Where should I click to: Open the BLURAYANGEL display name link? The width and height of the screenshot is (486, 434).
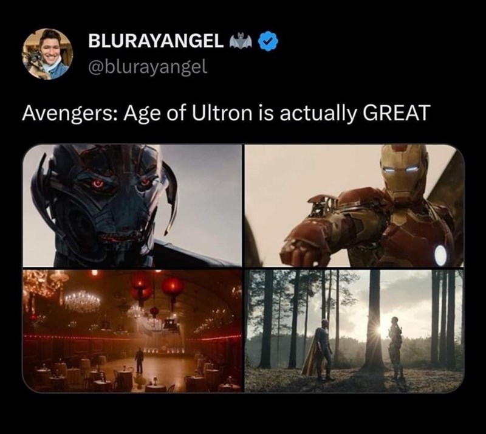coord(156,41)
